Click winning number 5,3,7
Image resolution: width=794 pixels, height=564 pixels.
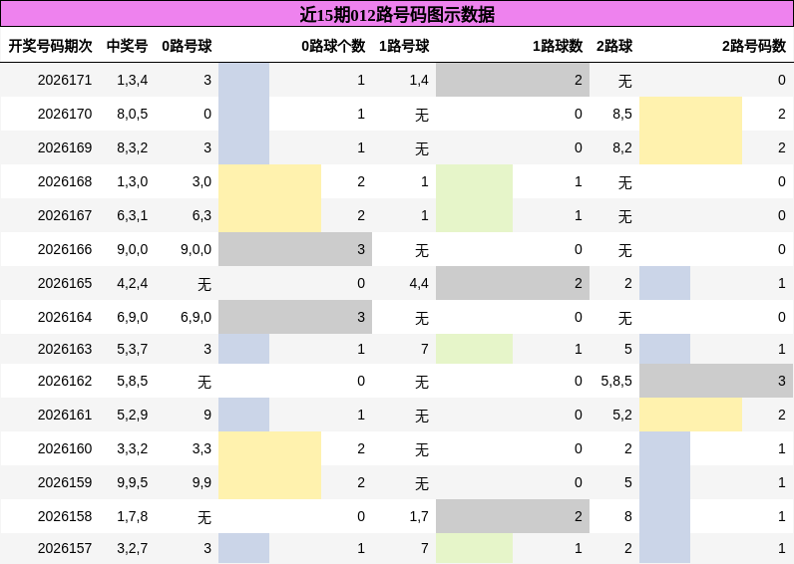click(132, 349)
